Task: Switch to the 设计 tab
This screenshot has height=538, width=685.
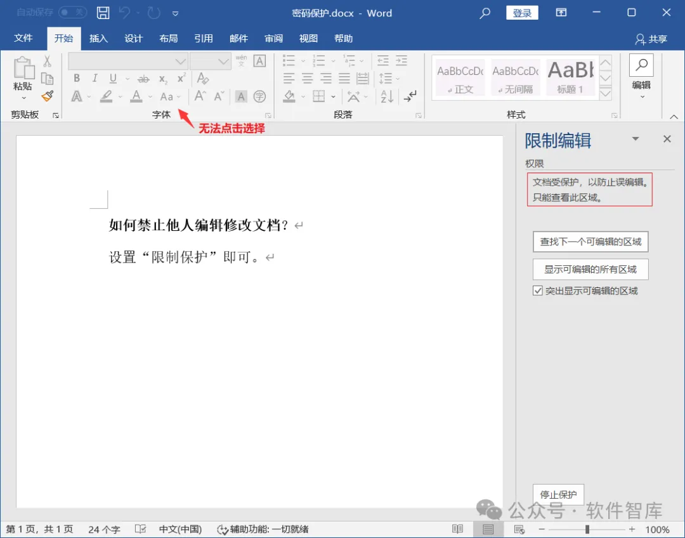Action: [133, 39]
